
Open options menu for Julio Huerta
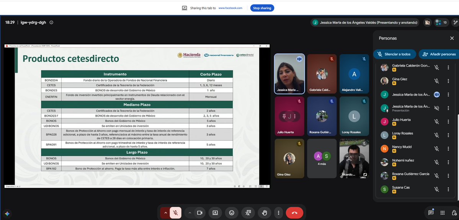point(448,122)
